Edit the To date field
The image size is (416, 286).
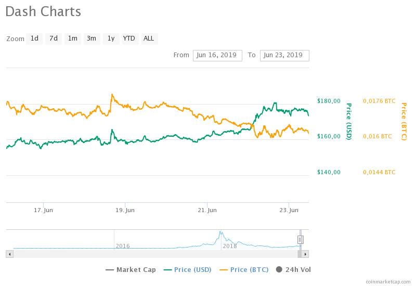(284, 56)
